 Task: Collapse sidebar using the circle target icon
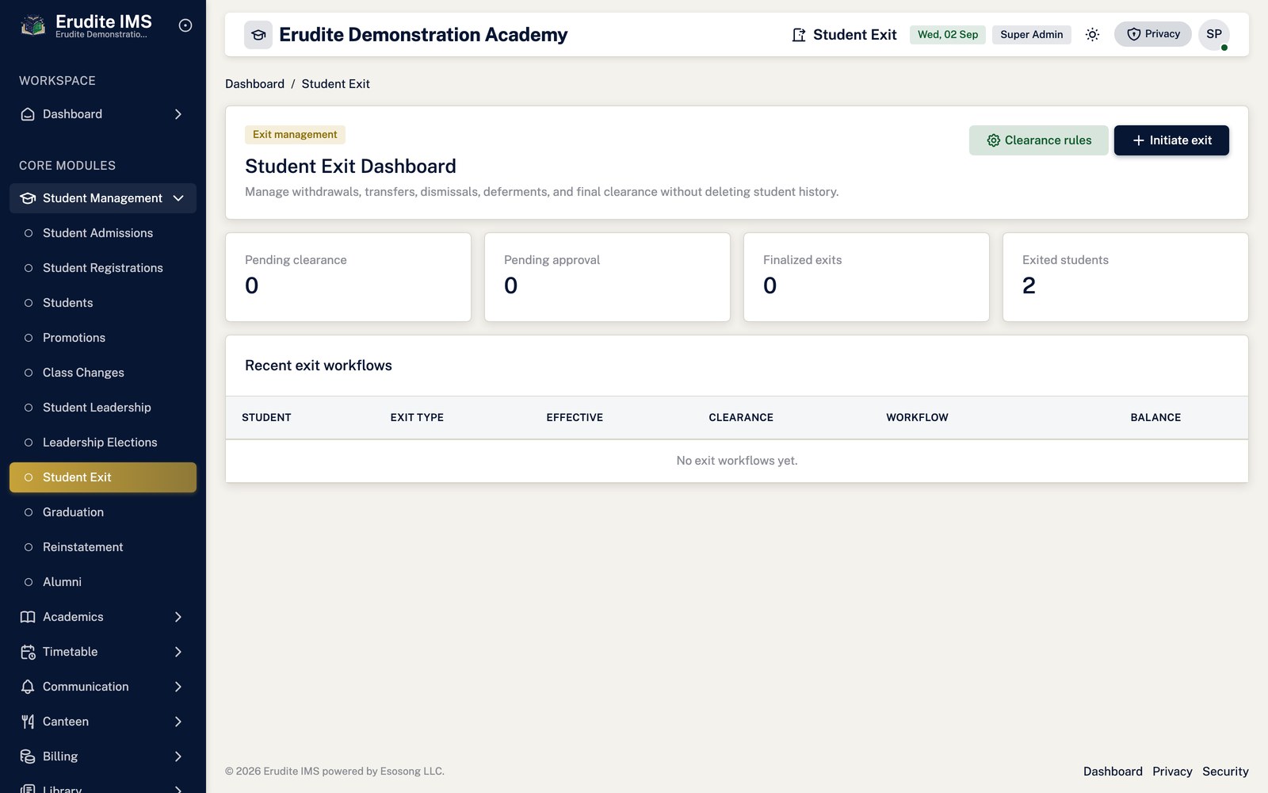click(x=185, y=25)
